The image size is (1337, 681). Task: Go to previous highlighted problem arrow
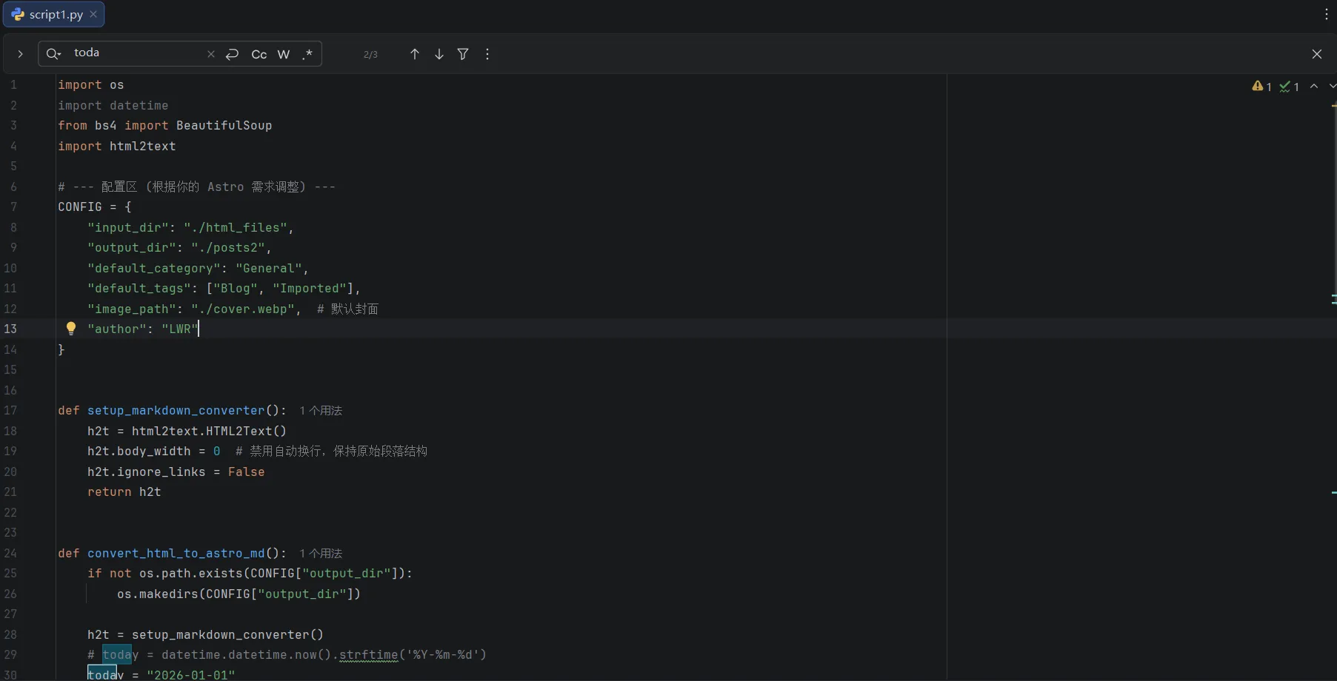click(x=1314, y=87)
